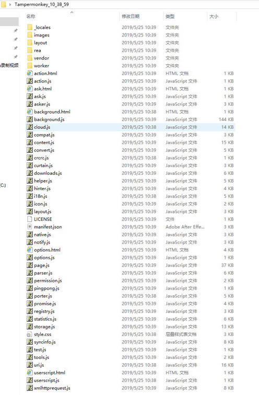This screenshot has width=259, height=395.
Task: Select the (C:) drive in sidebar
Action: [3, 185]
